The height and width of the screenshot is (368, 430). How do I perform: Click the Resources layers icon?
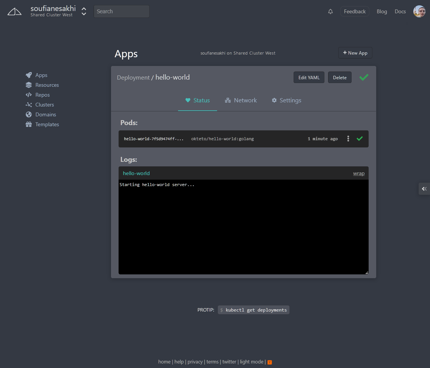[x=29, y=85]
